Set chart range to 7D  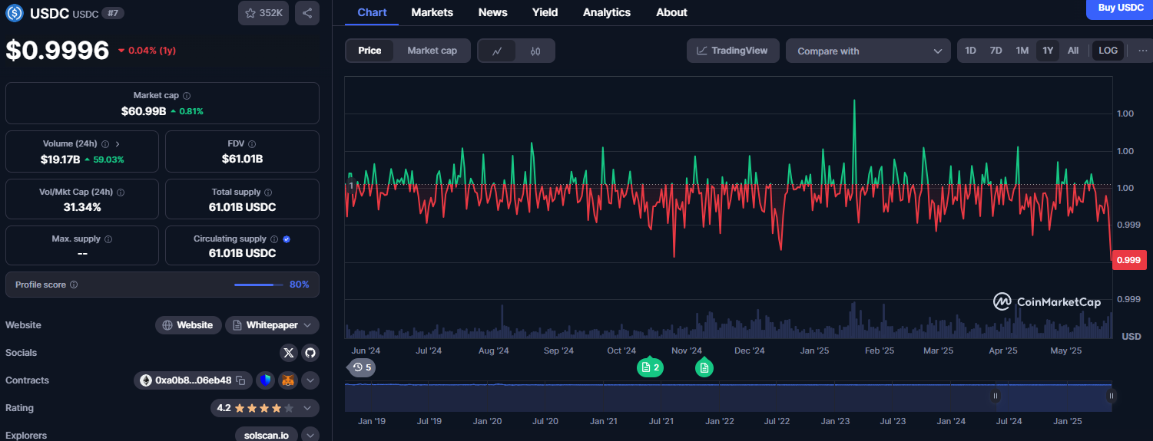tap(996, 51)
